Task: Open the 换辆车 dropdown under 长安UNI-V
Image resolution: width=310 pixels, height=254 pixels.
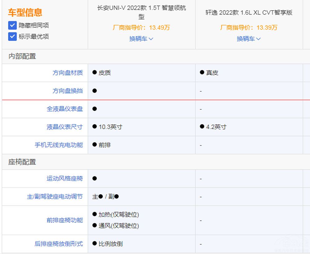Action: [x=139, y=39]
